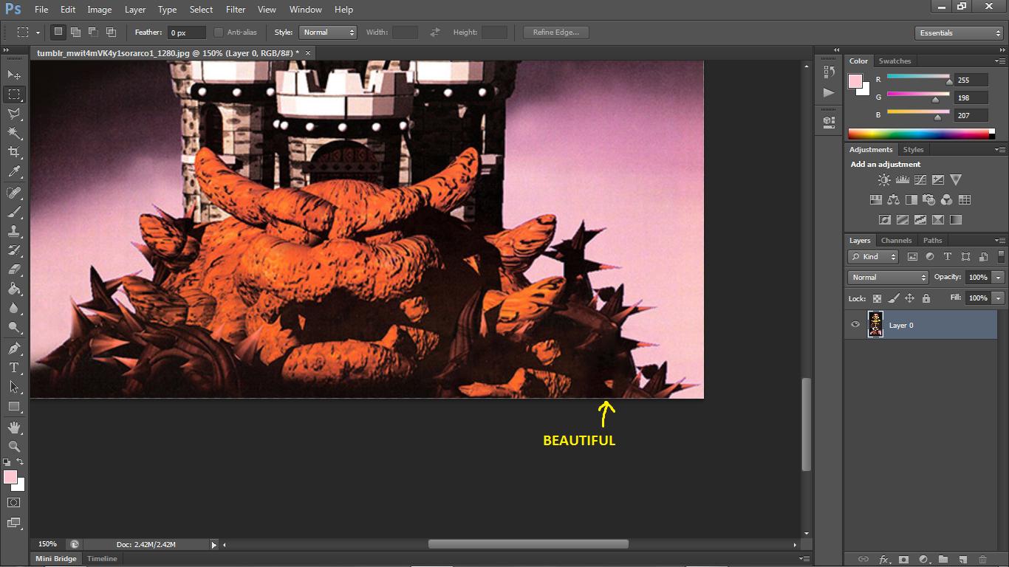Open the collapsed Actions panel icon
The width and height of the screenshot is (1009, 567).
[x=829, y=93]
